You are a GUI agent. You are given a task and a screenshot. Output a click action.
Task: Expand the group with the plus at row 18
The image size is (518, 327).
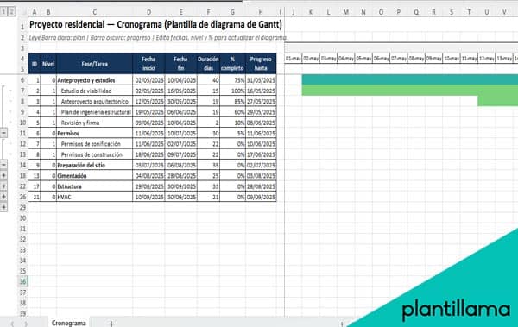click(x=3, y=175)
